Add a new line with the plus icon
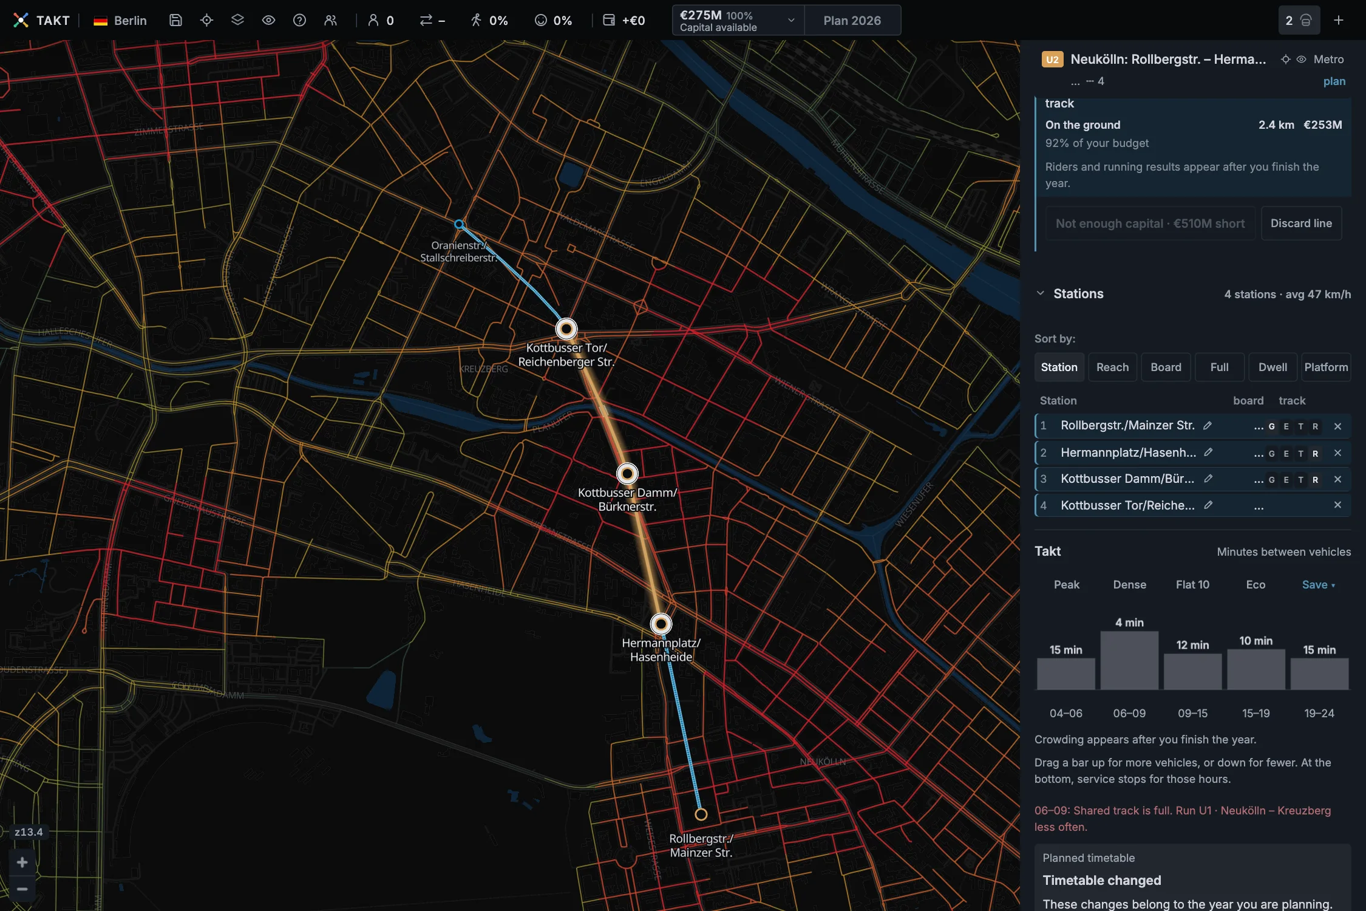The height and width of the screenshot is (911, 1366). tap(1339, 21)
